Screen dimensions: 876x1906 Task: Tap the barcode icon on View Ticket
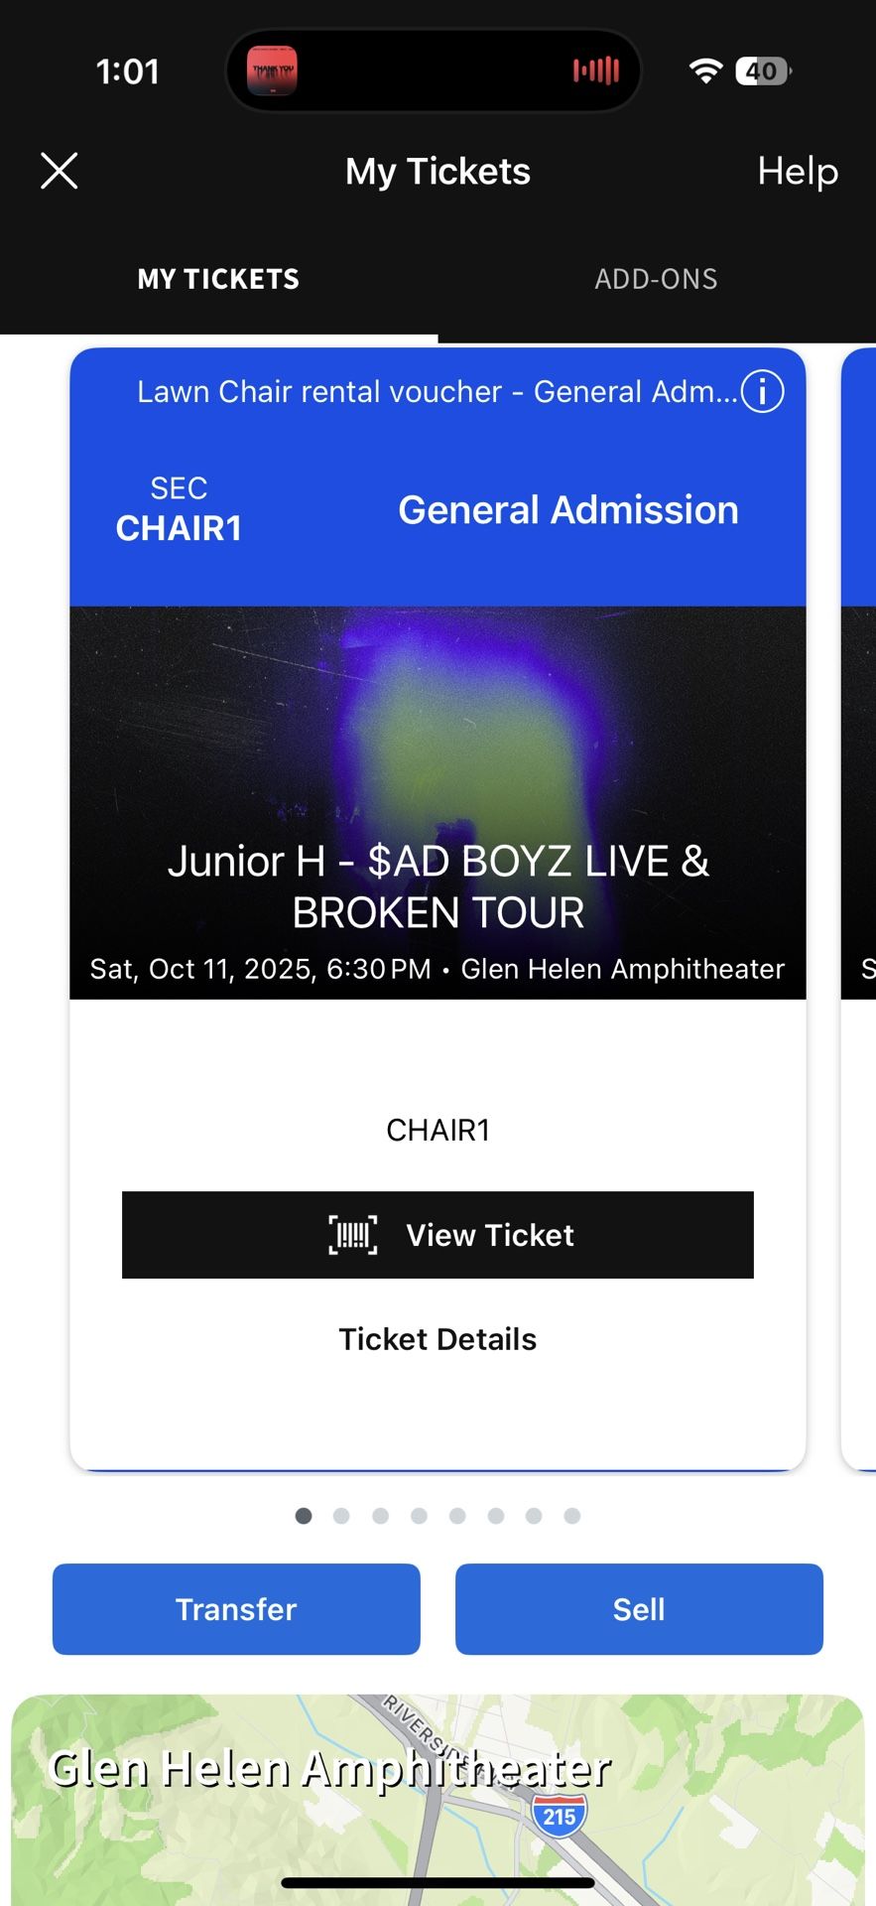[x=353, y=1235]
